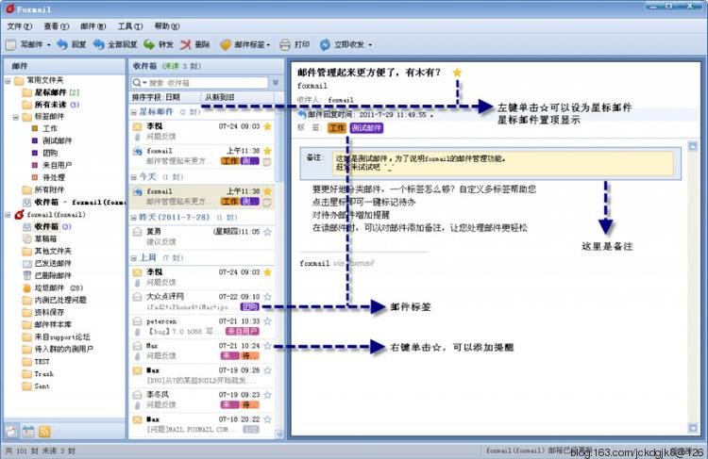Toggle star on 大众点评网 message
The image size is (708, 459).
(267, 297)
